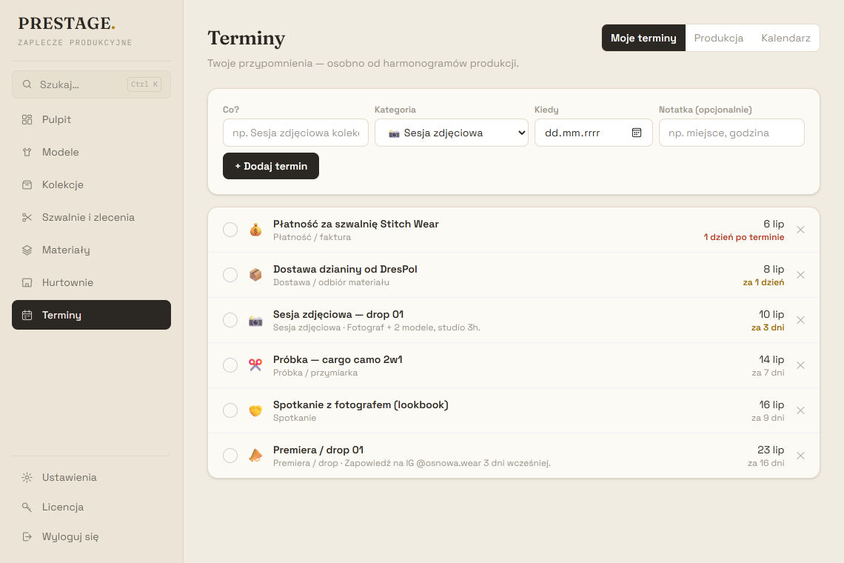Check off Sesja zdjęciowa — drop 01
This screenshot has width=844, height=563.
230,320
